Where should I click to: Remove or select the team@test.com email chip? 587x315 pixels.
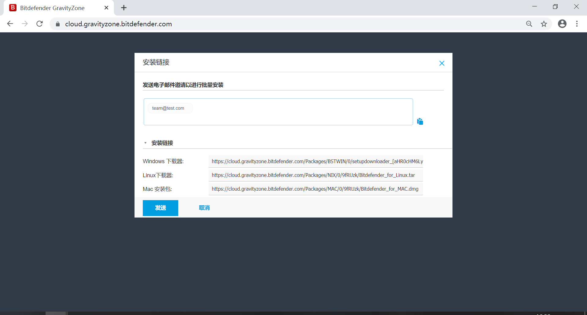click(x=170, y=108)
